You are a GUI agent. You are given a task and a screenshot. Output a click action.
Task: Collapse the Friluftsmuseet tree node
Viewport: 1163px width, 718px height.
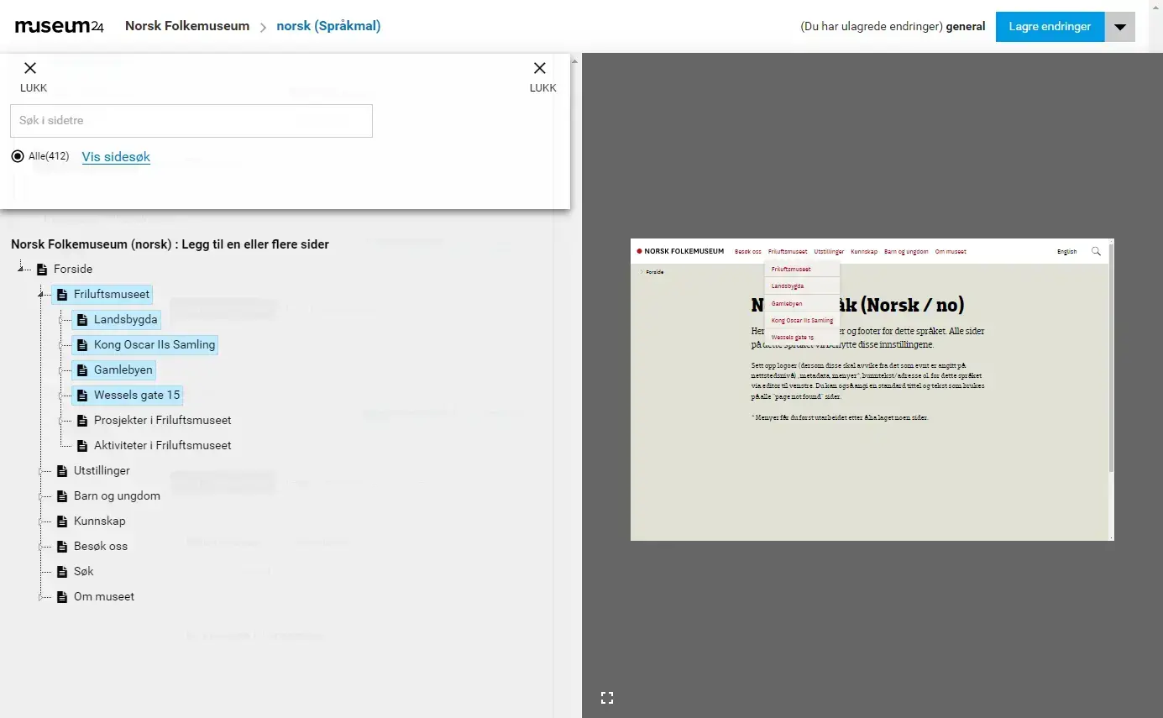42,294
